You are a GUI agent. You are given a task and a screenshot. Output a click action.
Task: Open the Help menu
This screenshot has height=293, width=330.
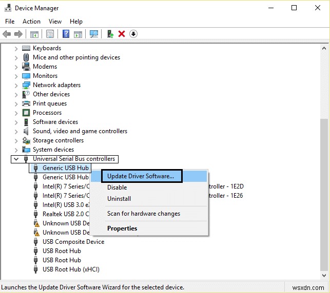click(76, 22)
